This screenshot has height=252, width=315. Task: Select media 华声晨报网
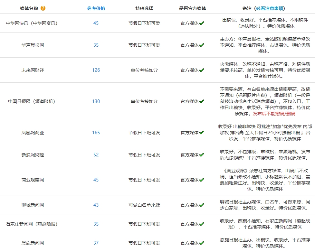[x=33, y=45]
